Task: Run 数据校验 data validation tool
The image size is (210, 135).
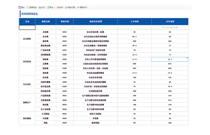Action: click(32, 8)
